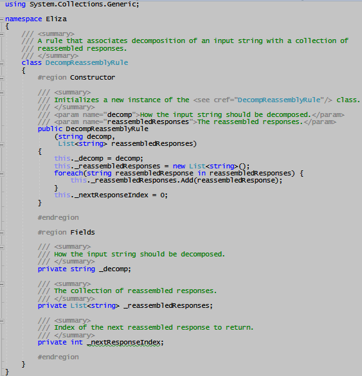The image size is (362, 376).
Task: Collapse summary comment above _nextResponseIndex field
Action: pos(2,321)
